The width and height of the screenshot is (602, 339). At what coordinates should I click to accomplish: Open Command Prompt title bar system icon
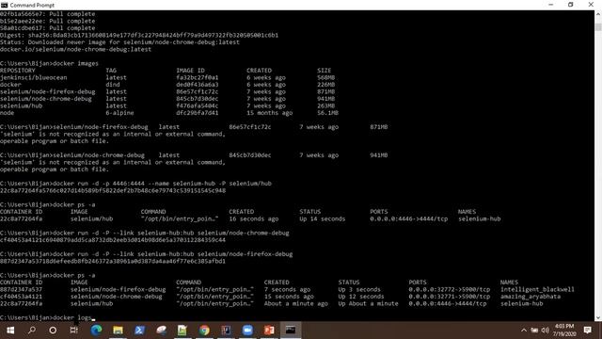[x=4, y=5]
